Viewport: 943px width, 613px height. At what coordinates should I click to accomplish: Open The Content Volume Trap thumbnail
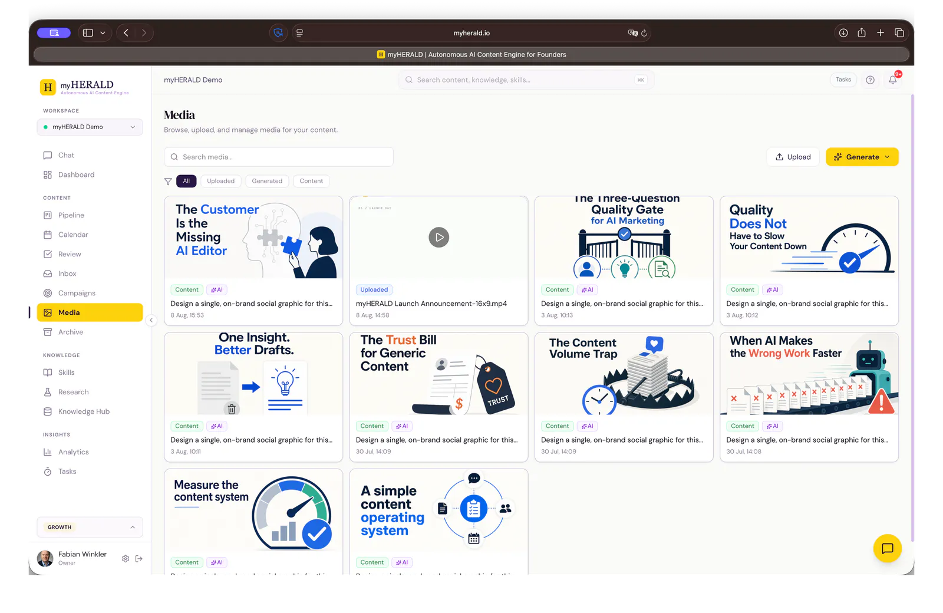pos(624,373)
